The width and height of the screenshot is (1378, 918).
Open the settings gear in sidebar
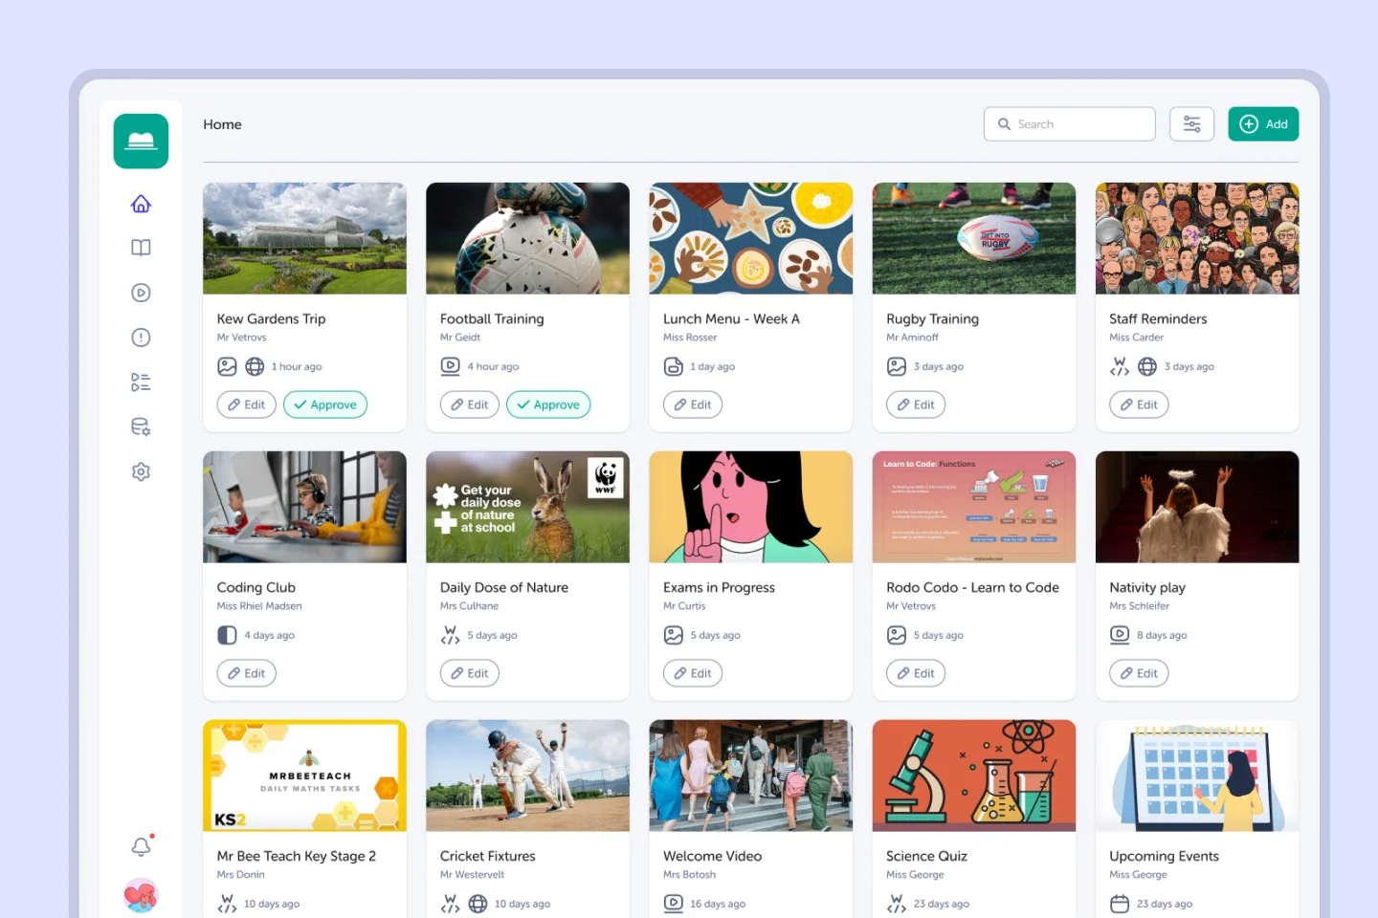tap(141, 471)
